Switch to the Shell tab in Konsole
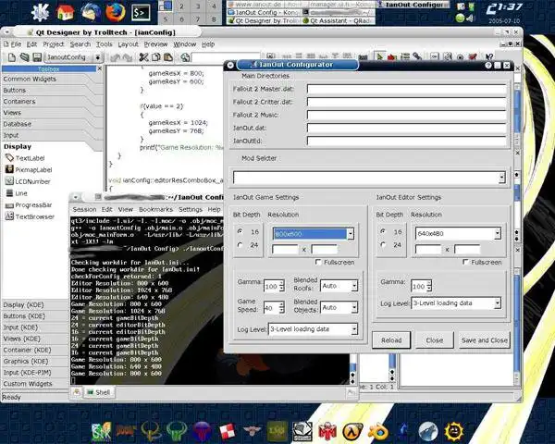Viewport: 555px width, 444px height. (98, 392)
